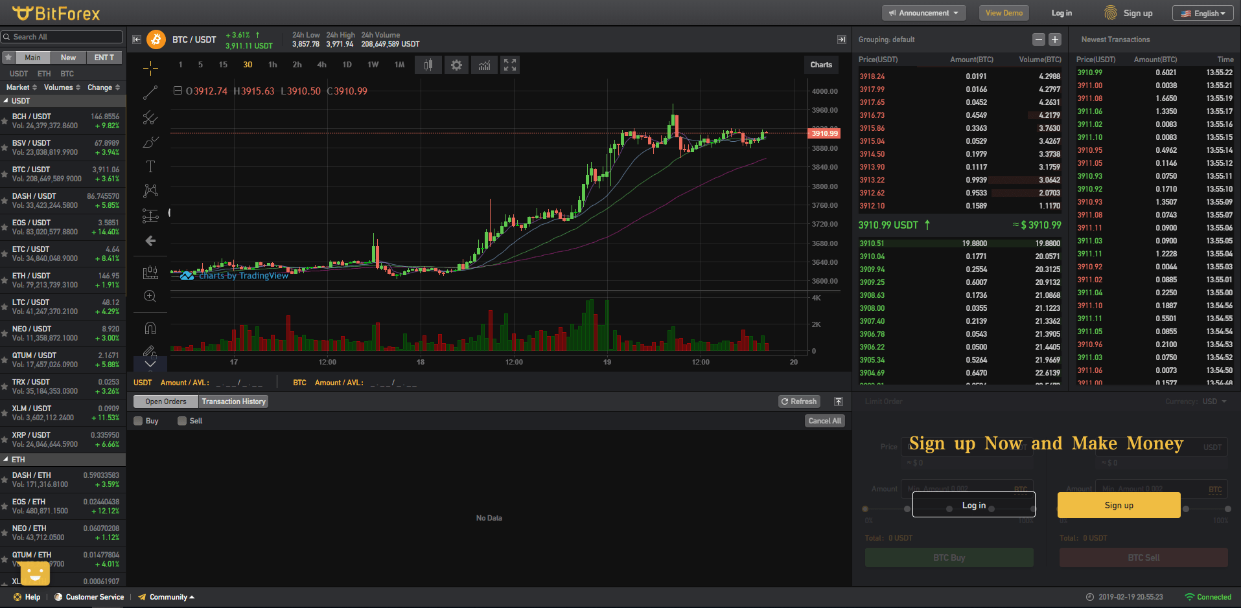Screen dimensions: 1241x608
Task: Collapse the USDT market group
Action: [x=6, y=101]
